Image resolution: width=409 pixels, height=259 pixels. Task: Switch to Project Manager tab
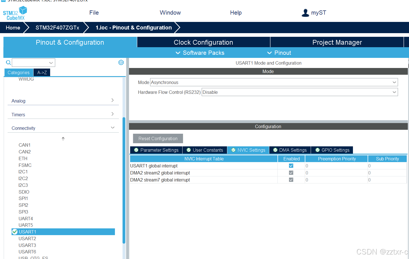pos(337,42)
